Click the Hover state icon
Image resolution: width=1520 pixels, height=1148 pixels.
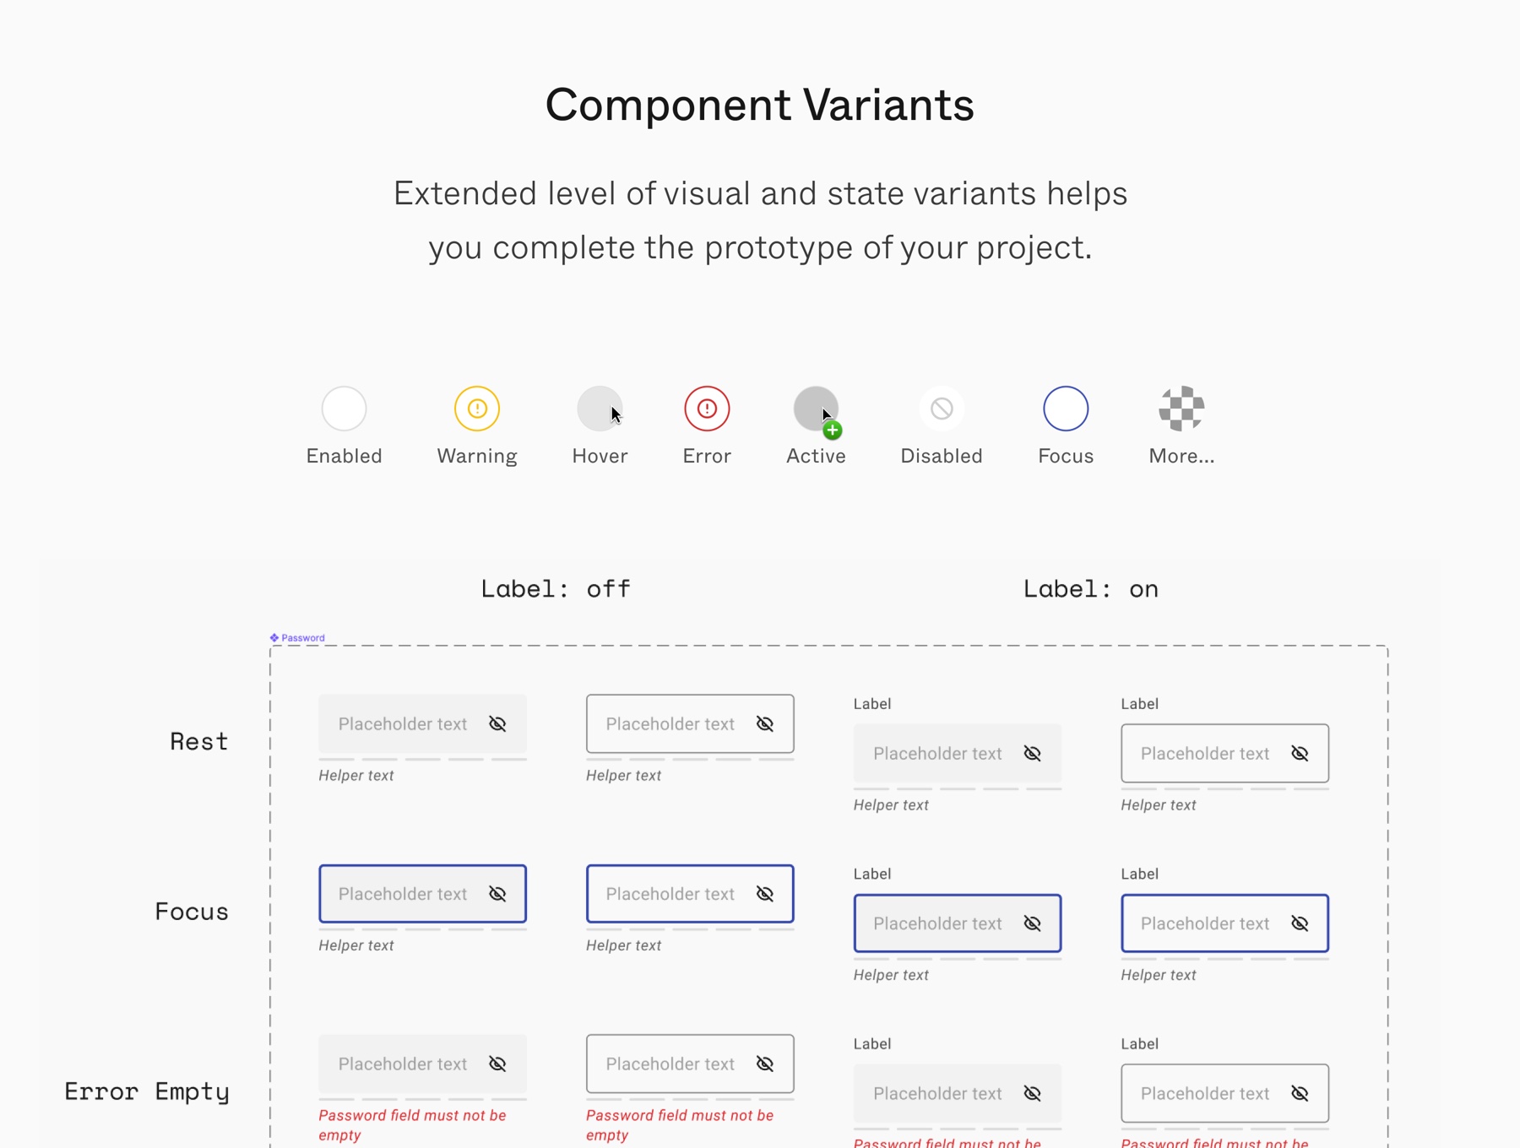pos(600,409)
